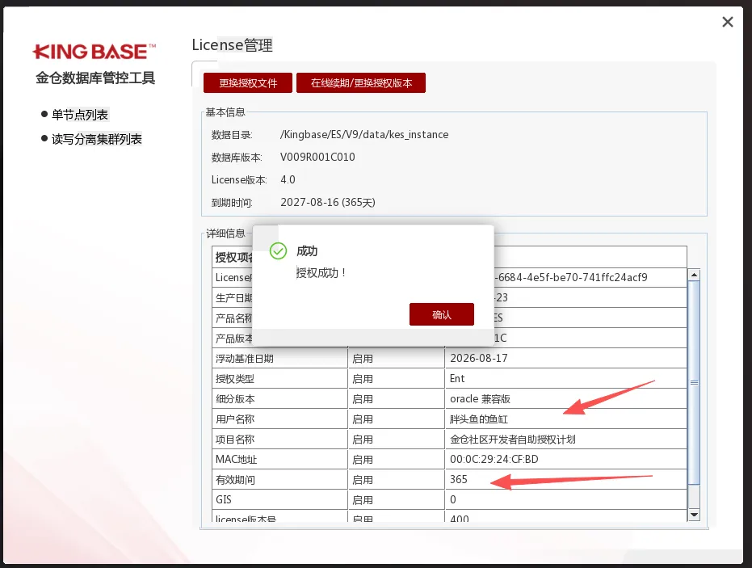The image size is (752, 568).
Task: Select 浮动基准日期 row label
Action: [x=244, y=359]
